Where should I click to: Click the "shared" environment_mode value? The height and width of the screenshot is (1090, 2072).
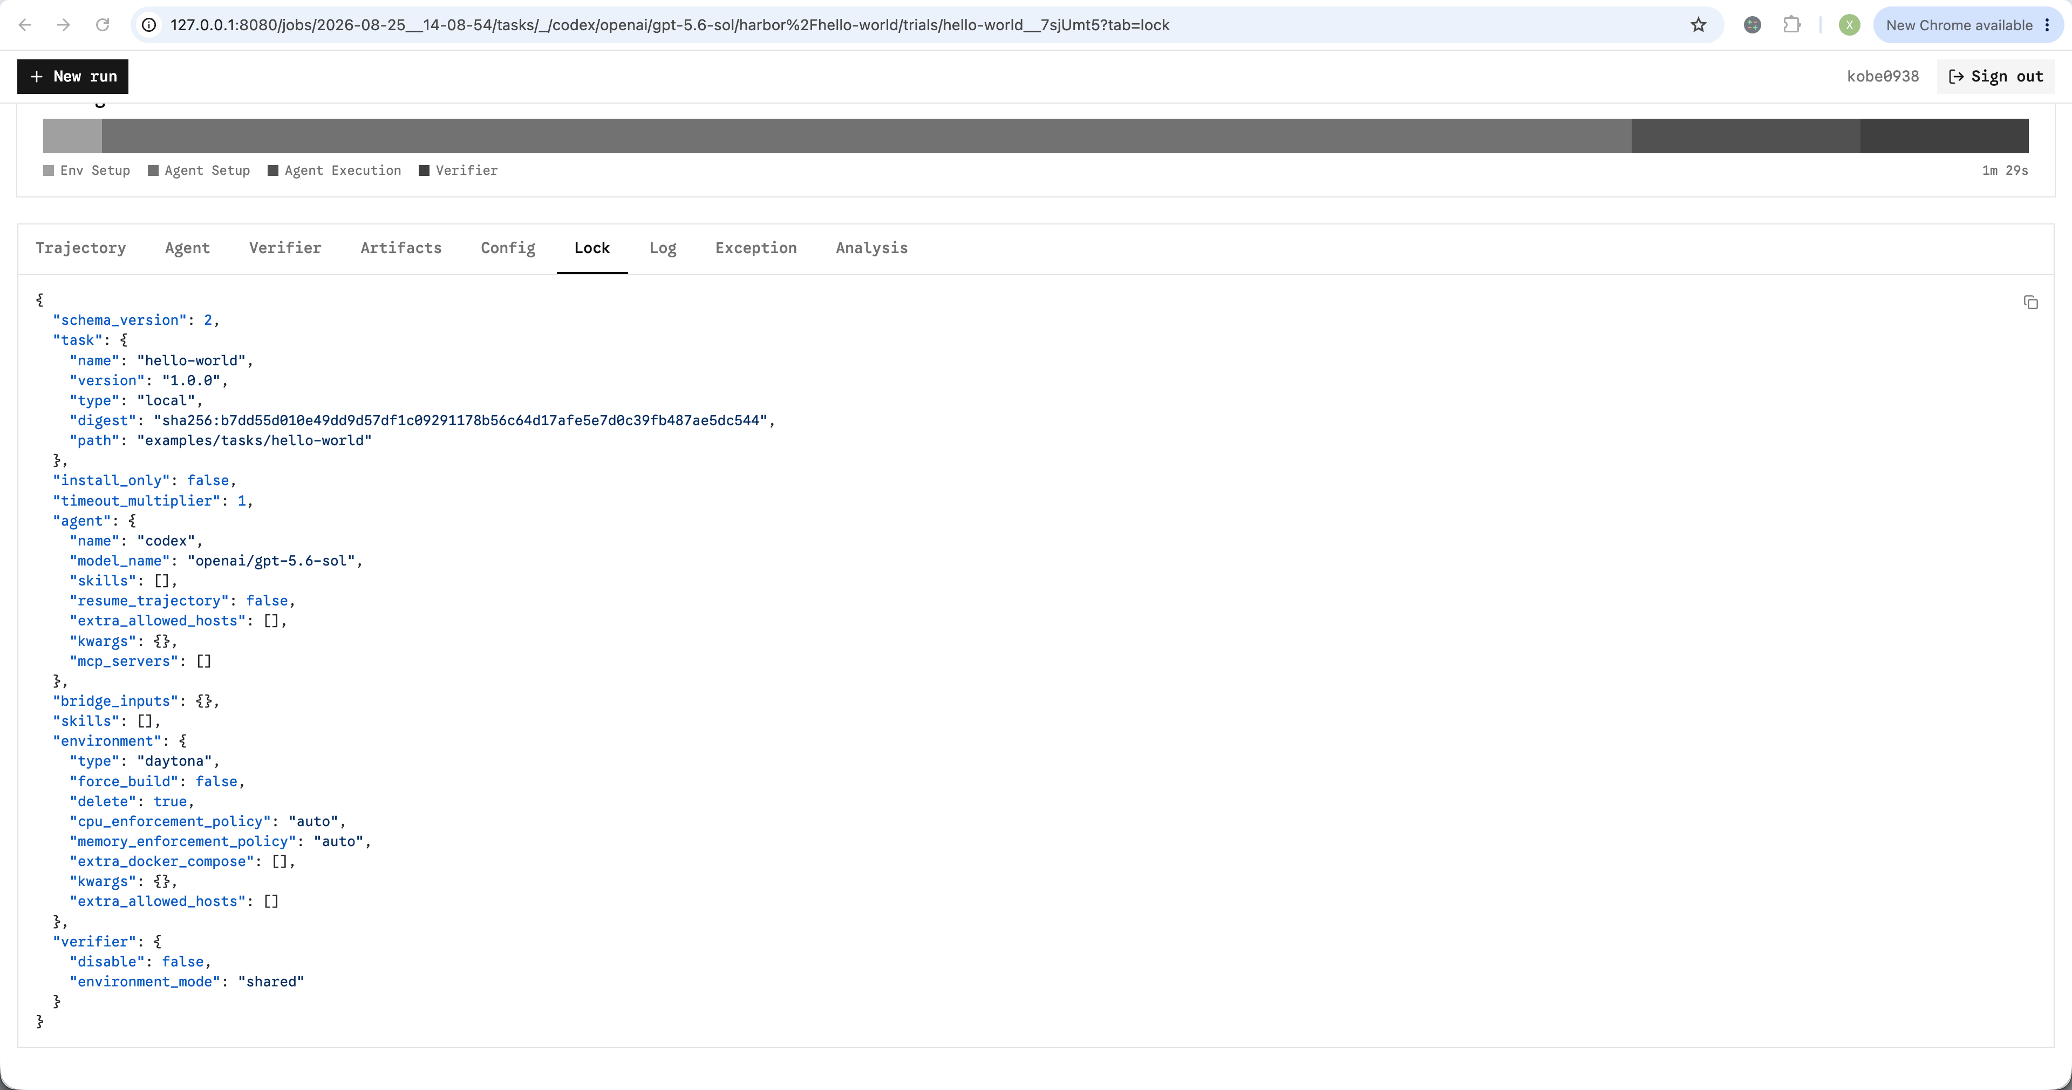tap(271, 982)
